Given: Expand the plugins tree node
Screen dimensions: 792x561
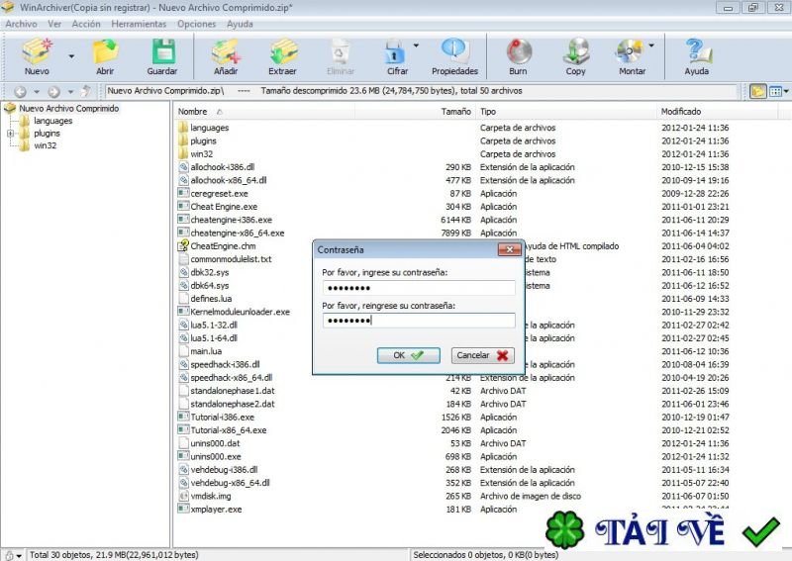Looking at the screenshot, I should (x=10, y=134).
